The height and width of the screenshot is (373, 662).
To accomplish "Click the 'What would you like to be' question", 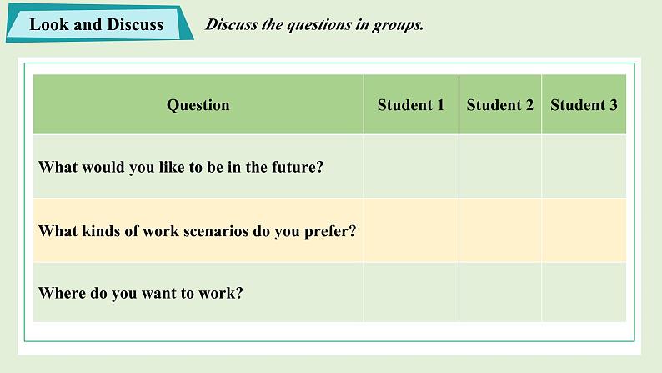I will click(181, 167).
